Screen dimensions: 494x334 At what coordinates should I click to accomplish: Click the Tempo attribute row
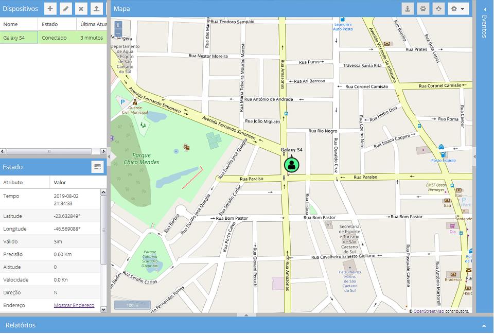pyautogui.click(x=50, y=199)
